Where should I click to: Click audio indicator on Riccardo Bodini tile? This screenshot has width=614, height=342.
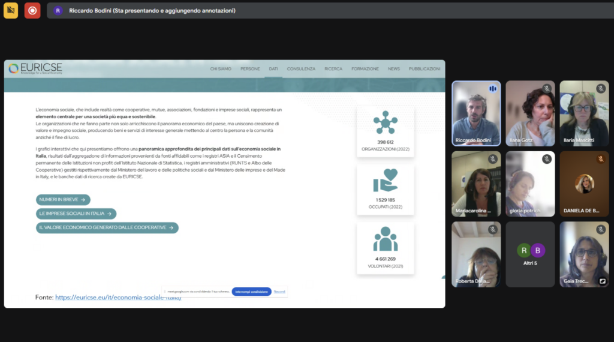coord(492,89)
